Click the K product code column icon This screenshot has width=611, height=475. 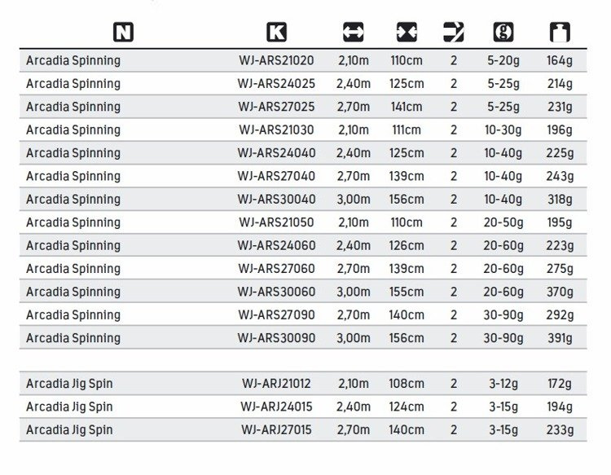click(x=277, y=33)
